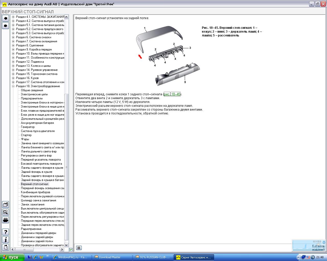Viewport: 327px width, 261px height.
Task: Click the forward arrow navigation button
Action: coord(5,26)
